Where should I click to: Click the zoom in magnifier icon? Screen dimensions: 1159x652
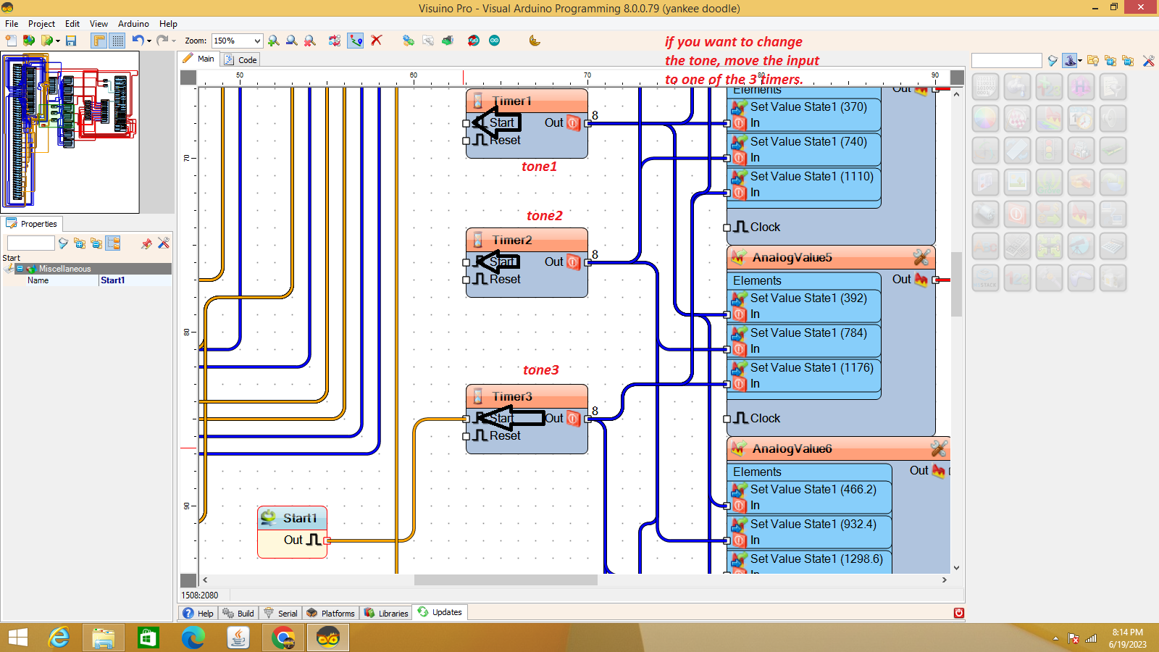274,41
